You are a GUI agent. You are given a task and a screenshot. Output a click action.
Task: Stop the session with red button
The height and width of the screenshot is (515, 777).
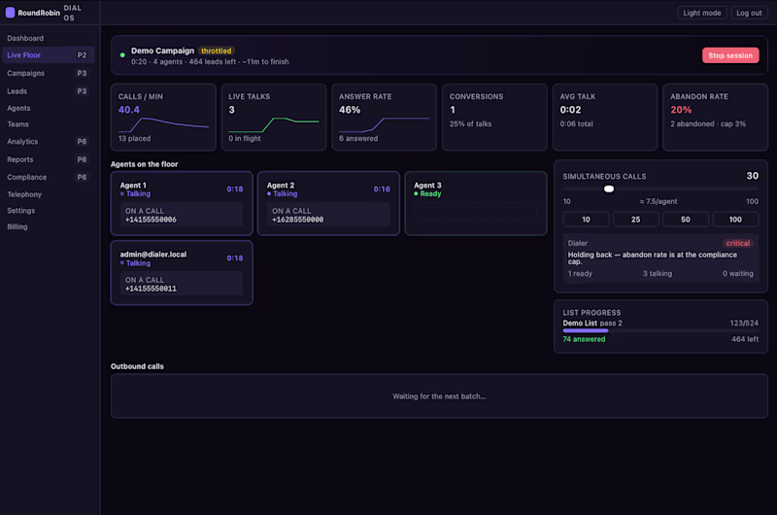(x=730, y=55)
